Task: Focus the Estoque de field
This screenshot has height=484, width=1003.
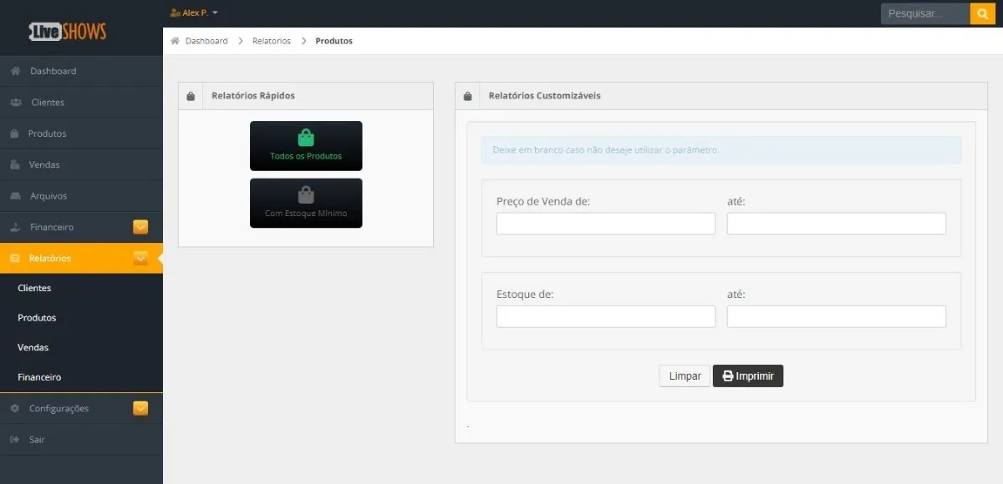Action: click(606, 316)
